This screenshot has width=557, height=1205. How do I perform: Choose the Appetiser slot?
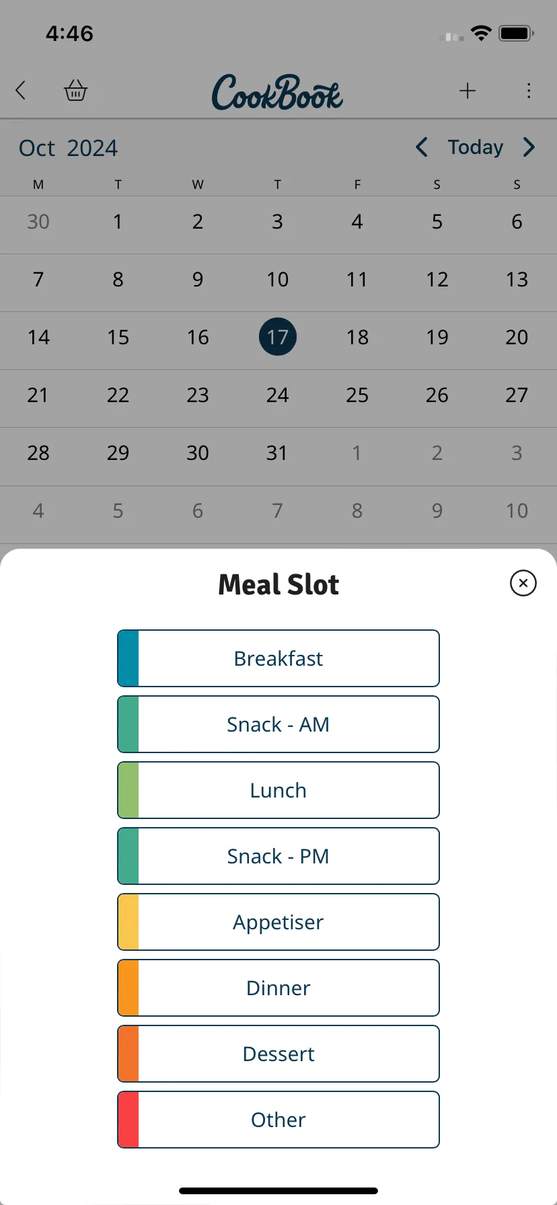[x=278, y=922]
